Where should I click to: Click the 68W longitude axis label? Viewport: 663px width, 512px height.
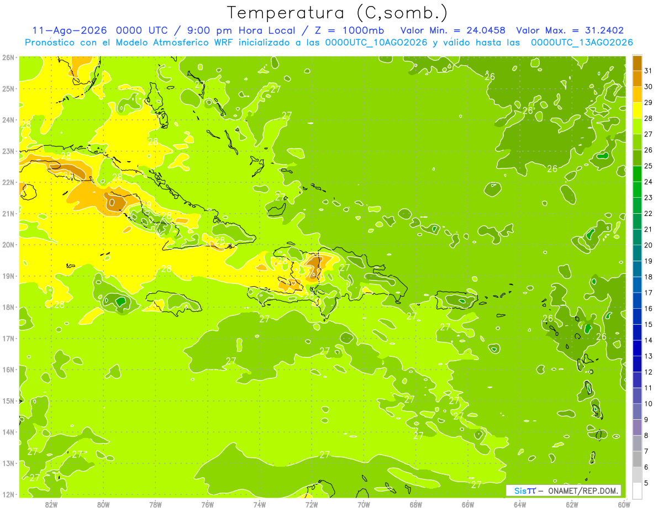tap(415, 505)
